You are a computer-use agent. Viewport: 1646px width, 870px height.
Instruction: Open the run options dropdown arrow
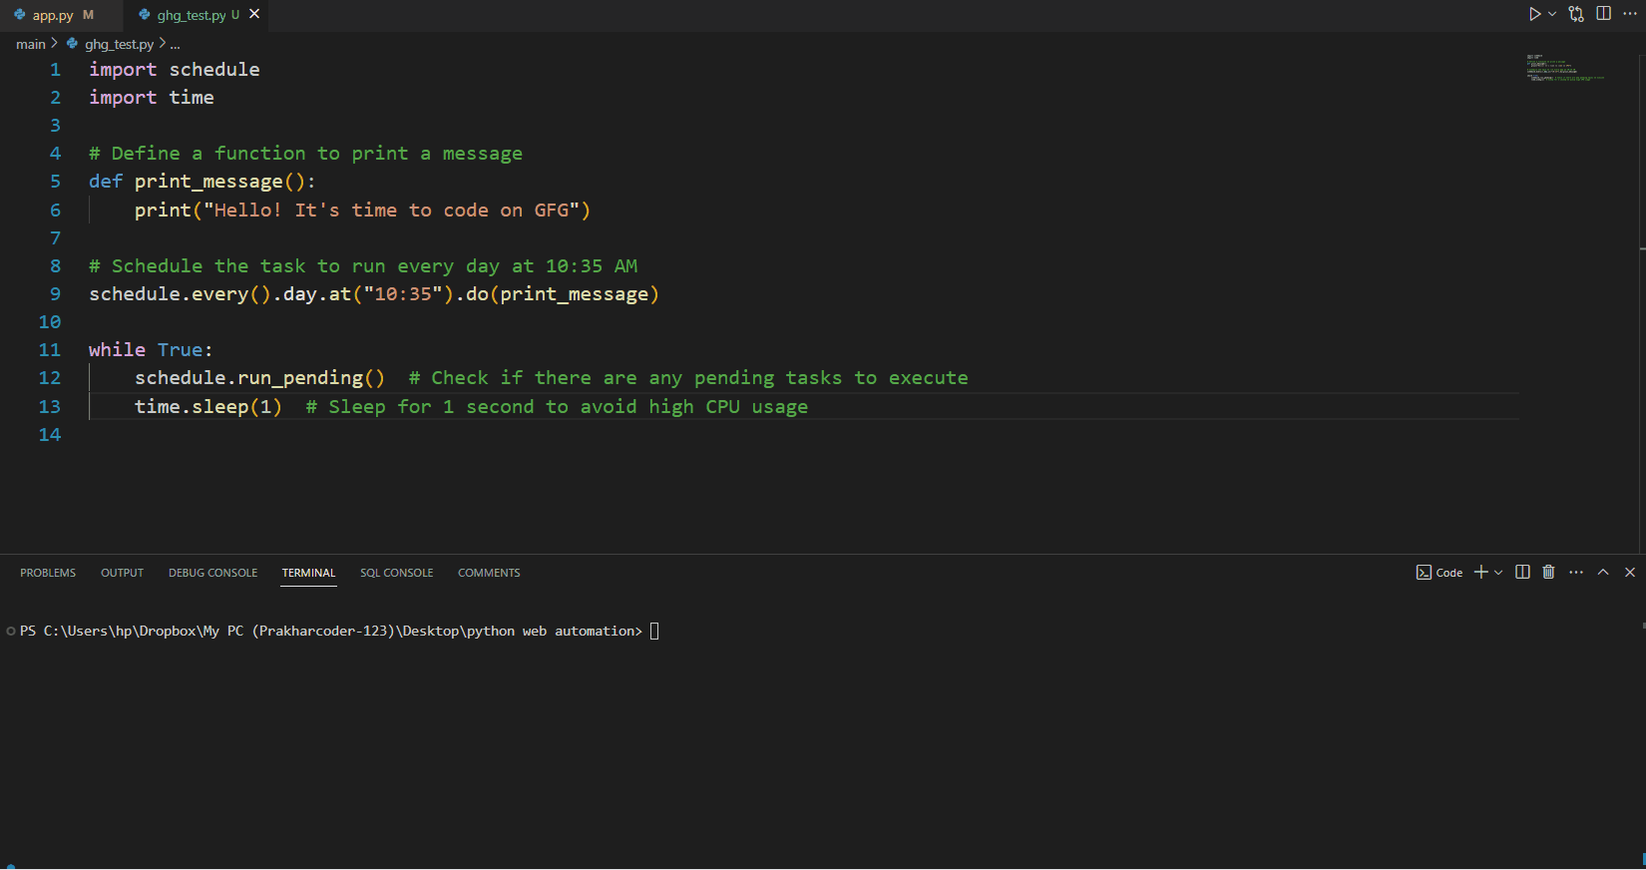pos(1552,14)
